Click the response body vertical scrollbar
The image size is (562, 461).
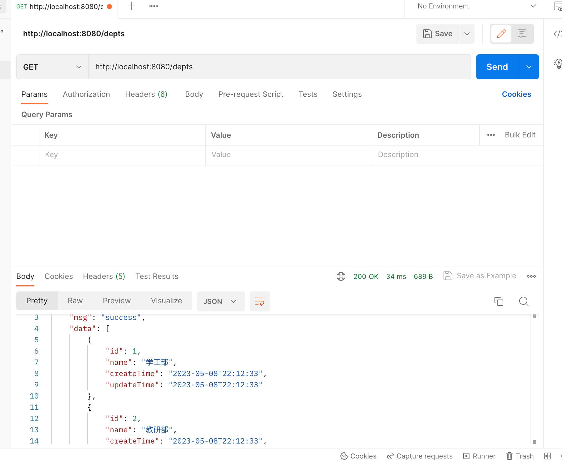coord(534,379)
